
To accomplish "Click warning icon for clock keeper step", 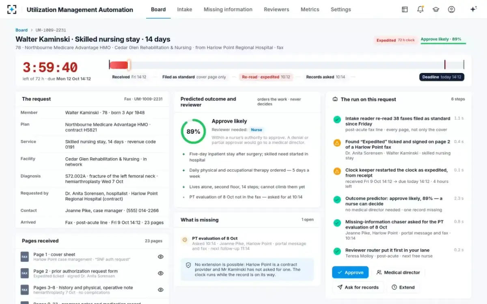I will pyautogui.click(x=337, y=171).
